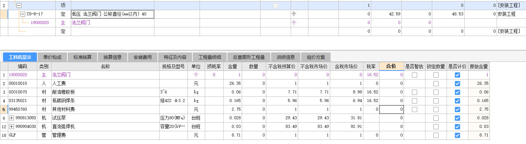Edit name field 低压 法兰阀门 公称直径 40
The height and width of the screenshot is (144, 526).
point(112,14)
